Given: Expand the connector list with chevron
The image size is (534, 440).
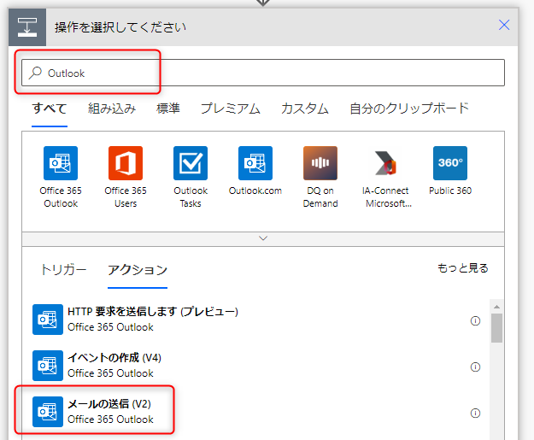Looking at the screenshot, I should (263, 238).
